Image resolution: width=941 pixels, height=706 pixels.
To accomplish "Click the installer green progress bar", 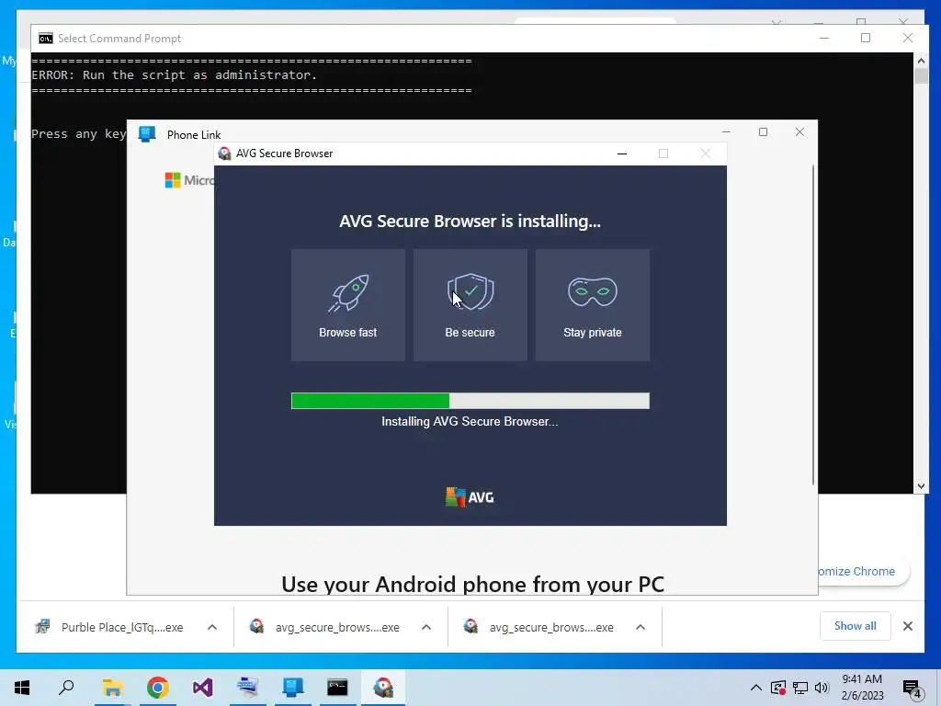I will coord(470,401).
